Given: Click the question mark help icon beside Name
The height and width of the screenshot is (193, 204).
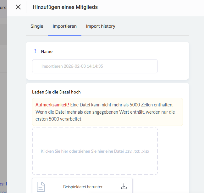Looking at the screenshot, I should [35, 51].
